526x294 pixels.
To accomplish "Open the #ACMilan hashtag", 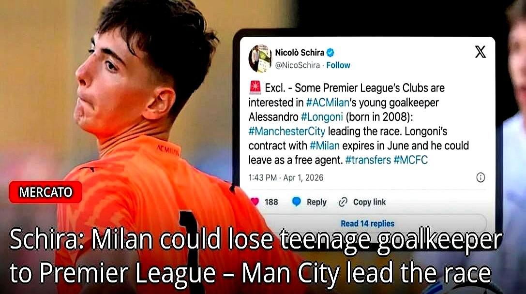I will coord(328,102).
